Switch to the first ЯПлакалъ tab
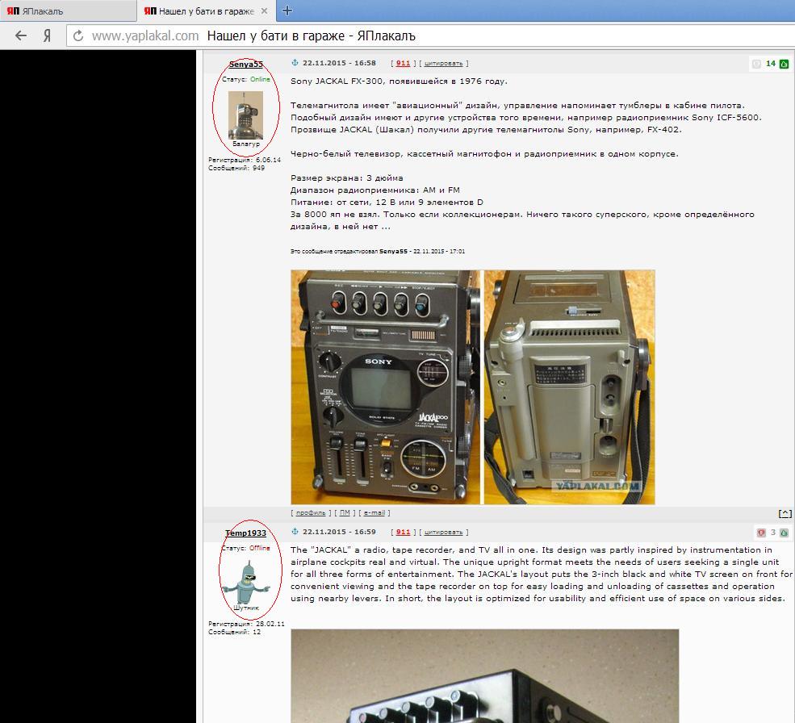Screen dimensions: 795x723 [65, 11]
